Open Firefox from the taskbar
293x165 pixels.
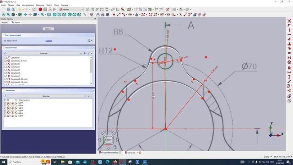(x=115, y=162)
